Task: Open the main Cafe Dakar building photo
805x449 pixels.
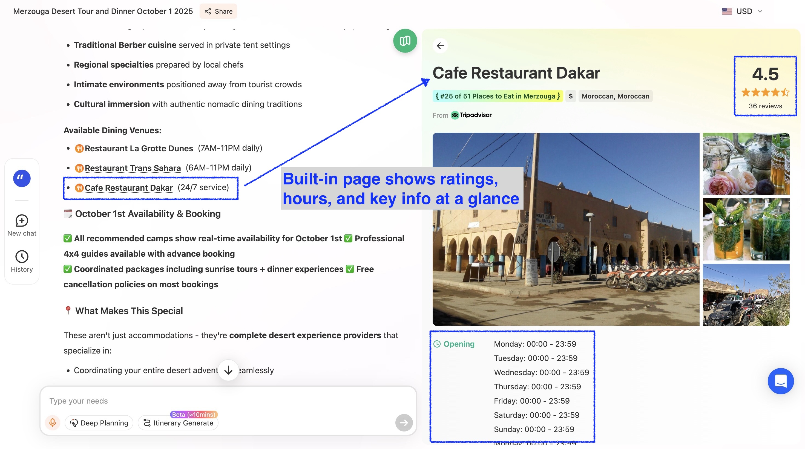Action: [x=566, y=229]
